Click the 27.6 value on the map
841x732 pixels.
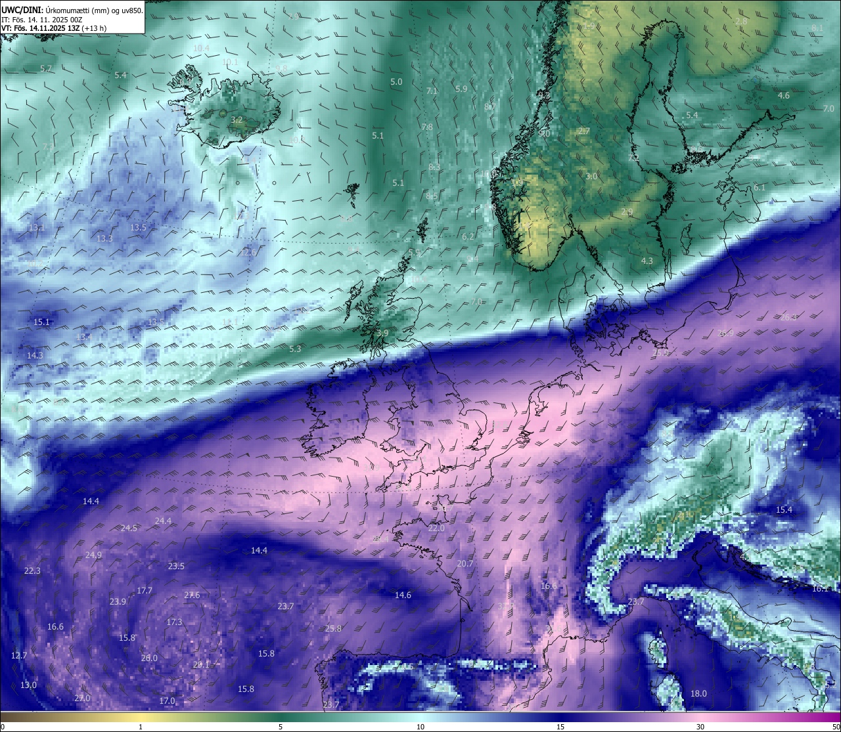[192, 595]
